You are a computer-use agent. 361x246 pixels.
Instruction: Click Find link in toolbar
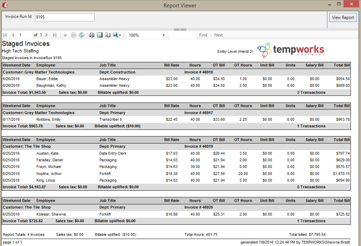tap(203, 35)
